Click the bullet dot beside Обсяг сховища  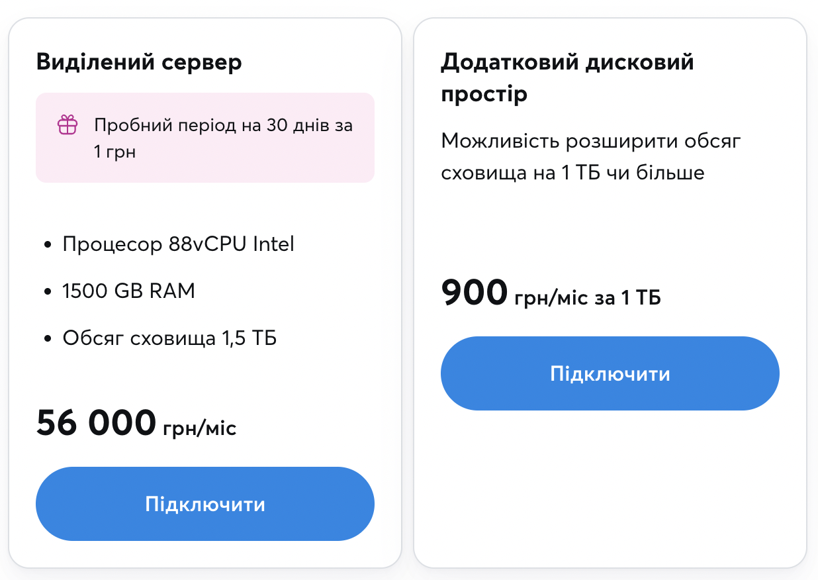(47, 339)
